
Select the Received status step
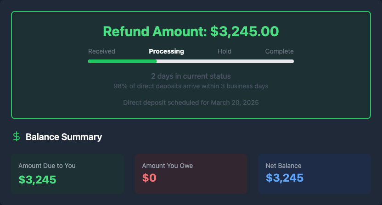pyautogui.click(x=101, y=51)
